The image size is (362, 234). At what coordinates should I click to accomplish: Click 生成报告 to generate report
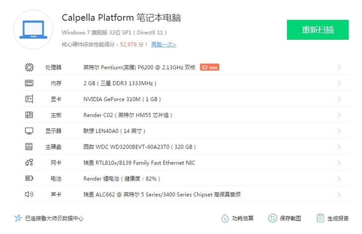tap(333, 218)
